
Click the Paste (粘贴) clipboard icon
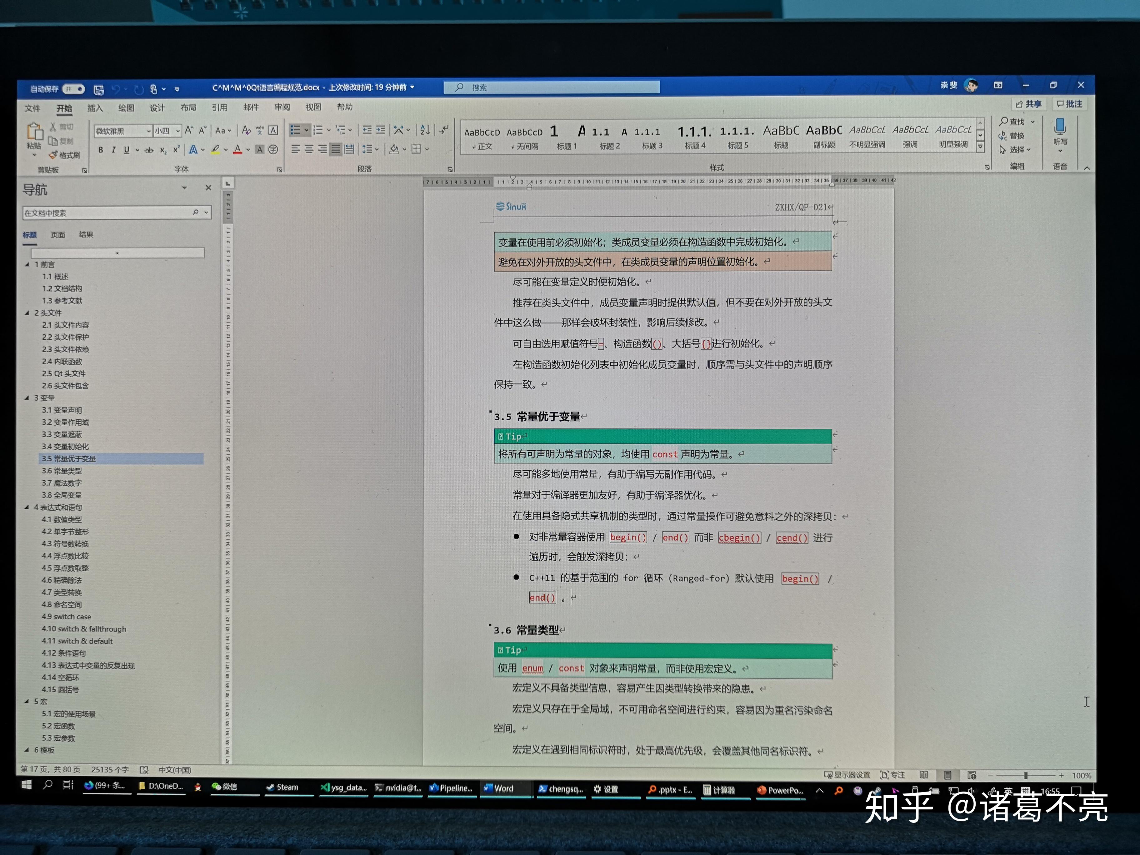pos(34,132)
